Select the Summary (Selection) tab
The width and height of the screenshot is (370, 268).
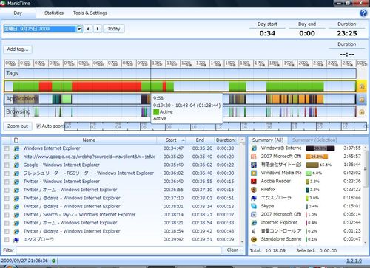coord(314,140)
